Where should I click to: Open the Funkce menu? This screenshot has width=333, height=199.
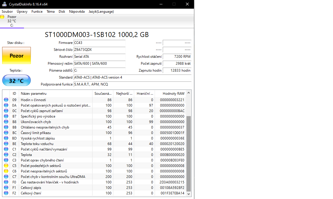pos(37,12)
